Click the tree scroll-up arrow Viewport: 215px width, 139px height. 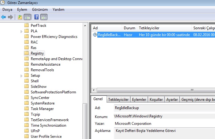pyautogui.click(x=85, y=26)
